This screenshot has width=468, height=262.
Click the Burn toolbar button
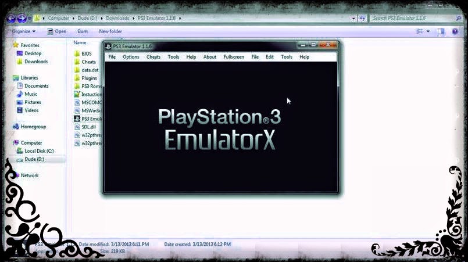(x=83, y=31)
